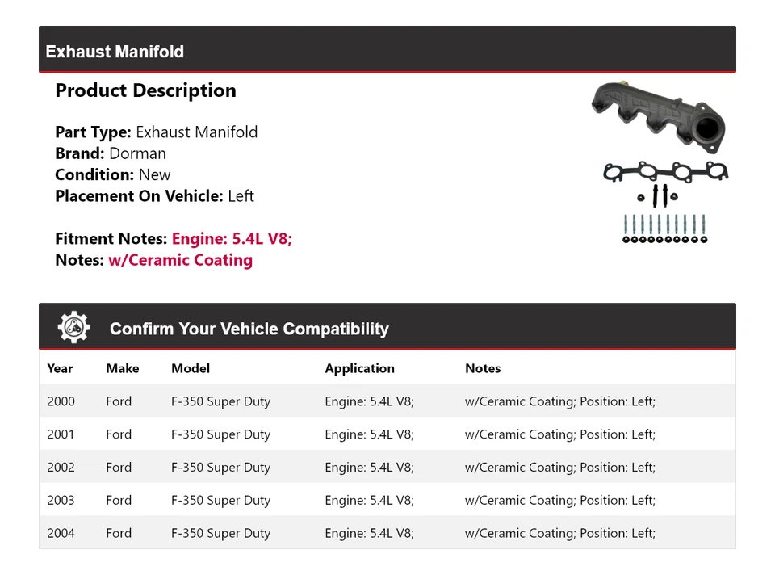The image size is (775, 575).
Task: Click the Make column header
Action: [x=122, y=368]
